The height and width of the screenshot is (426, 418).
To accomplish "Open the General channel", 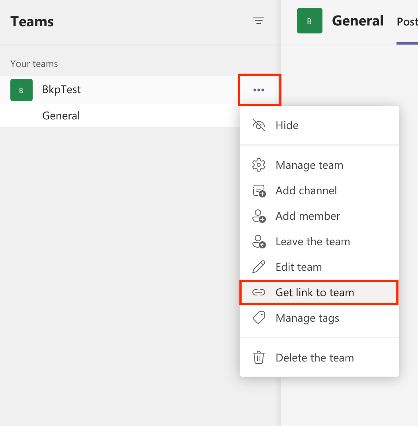I will click(61, 115).
